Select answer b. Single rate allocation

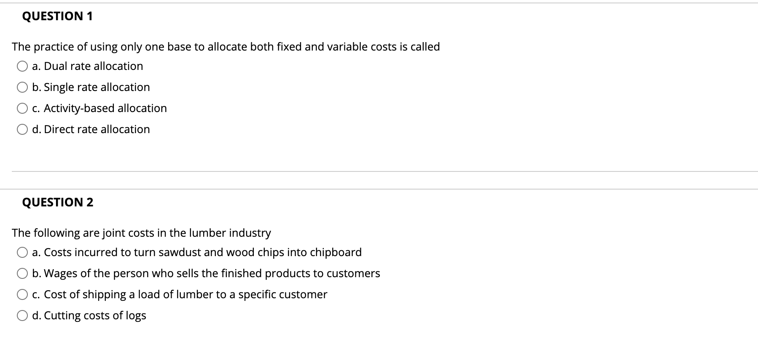click(x=22, y=87)
